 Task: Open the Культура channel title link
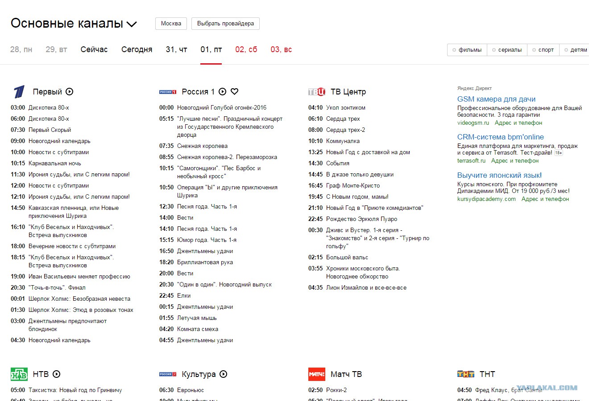pyautogui.click(x=199, y=374)
